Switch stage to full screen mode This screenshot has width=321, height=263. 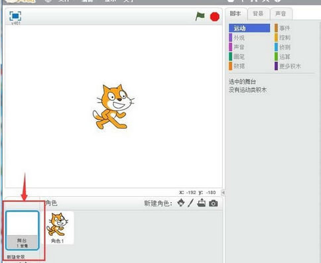pos(15,16)
